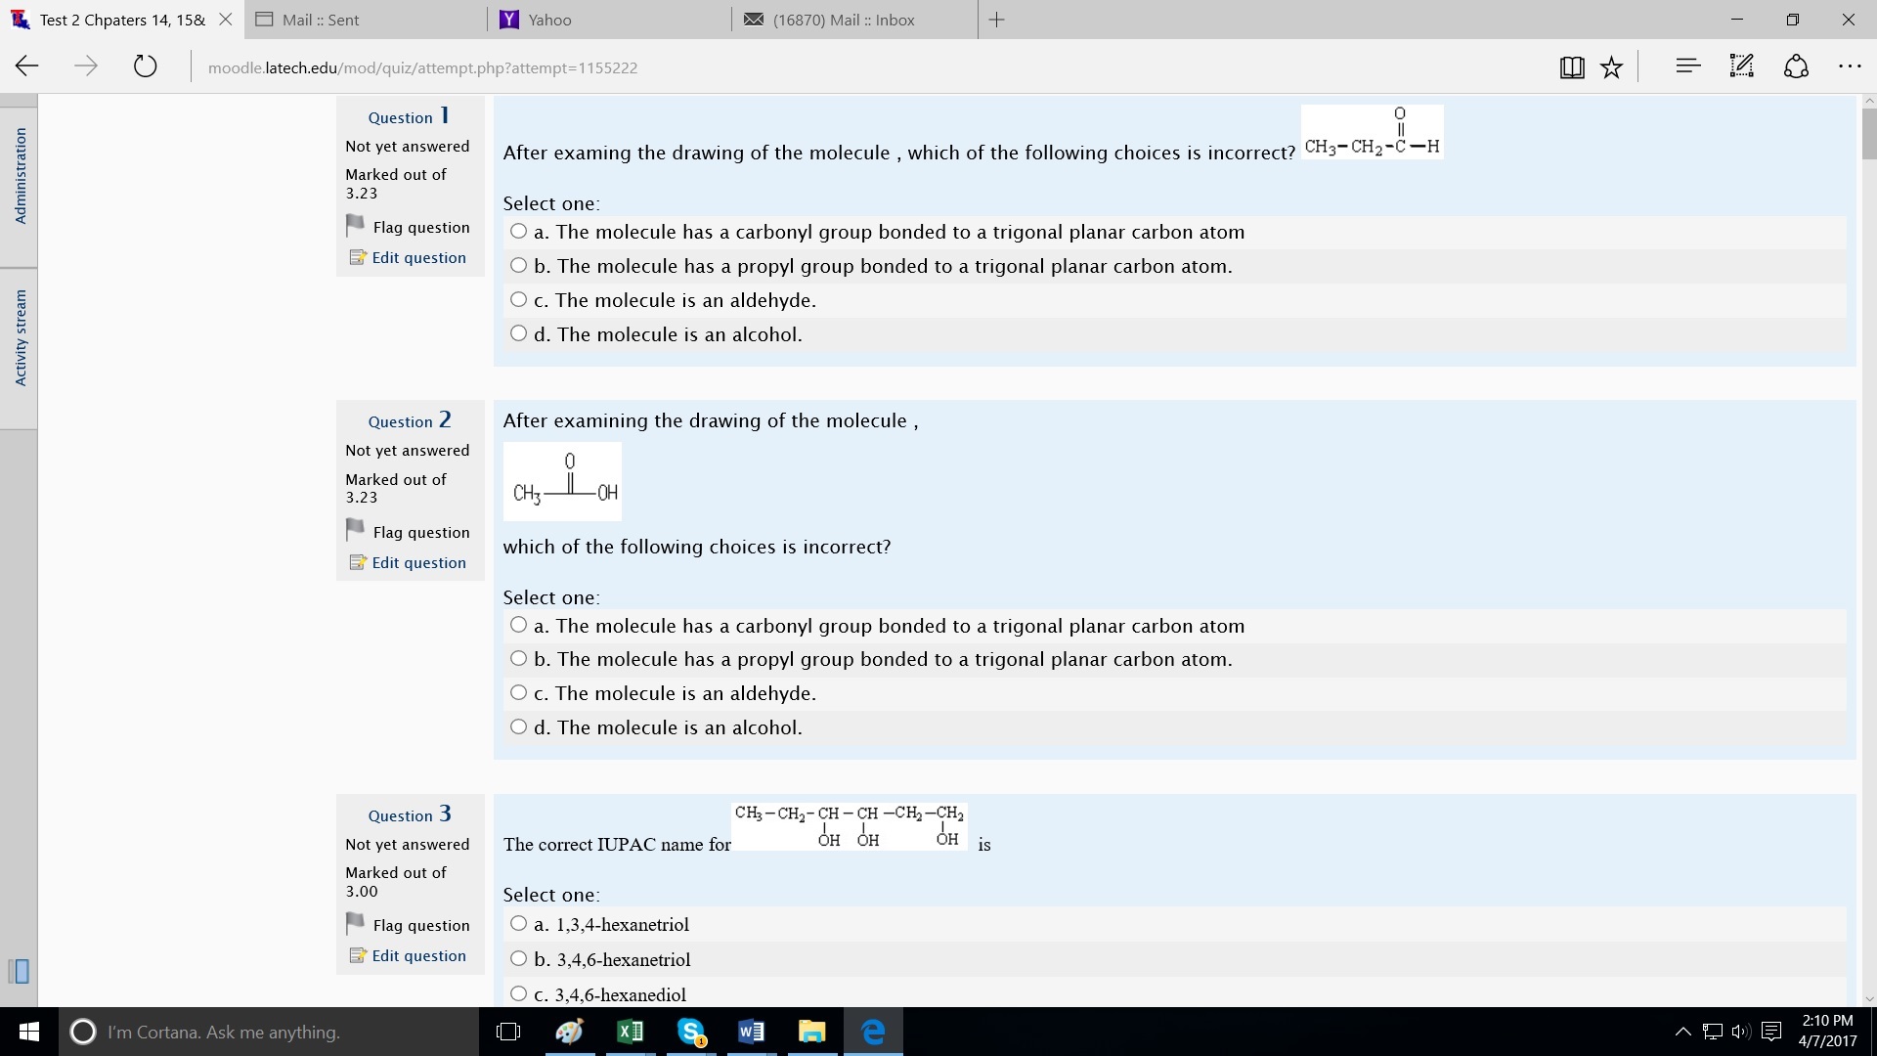Select Q3 option c 3,4,6-hexanediol
Image resolution: width=1877 pixels, height=1056 pixels.
[518, 993]
